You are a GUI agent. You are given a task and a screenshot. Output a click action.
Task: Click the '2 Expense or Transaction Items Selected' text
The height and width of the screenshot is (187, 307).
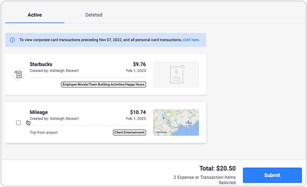205,180
